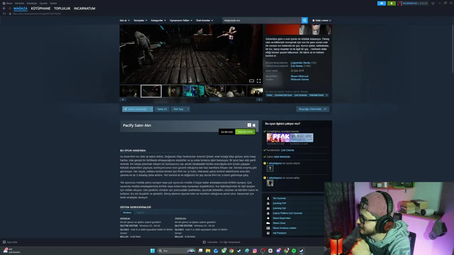This screenshot has width=454, height=255.
Task: Open the Hitchcock Games publisher link
Action: click(300, 79)
